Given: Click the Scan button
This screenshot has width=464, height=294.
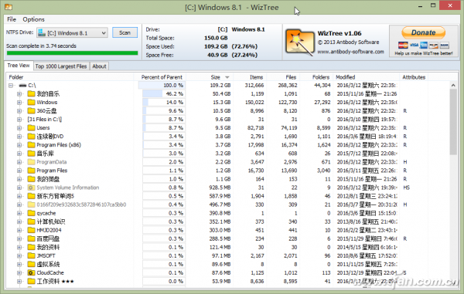Looking at the screenshot, I should pos(125,32).
